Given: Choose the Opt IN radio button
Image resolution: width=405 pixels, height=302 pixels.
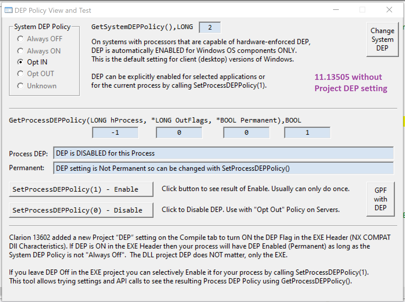Looking at the screenshot, I should (20, 62).
